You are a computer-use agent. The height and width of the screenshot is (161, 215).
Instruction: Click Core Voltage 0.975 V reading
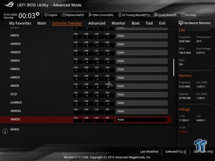200,53
